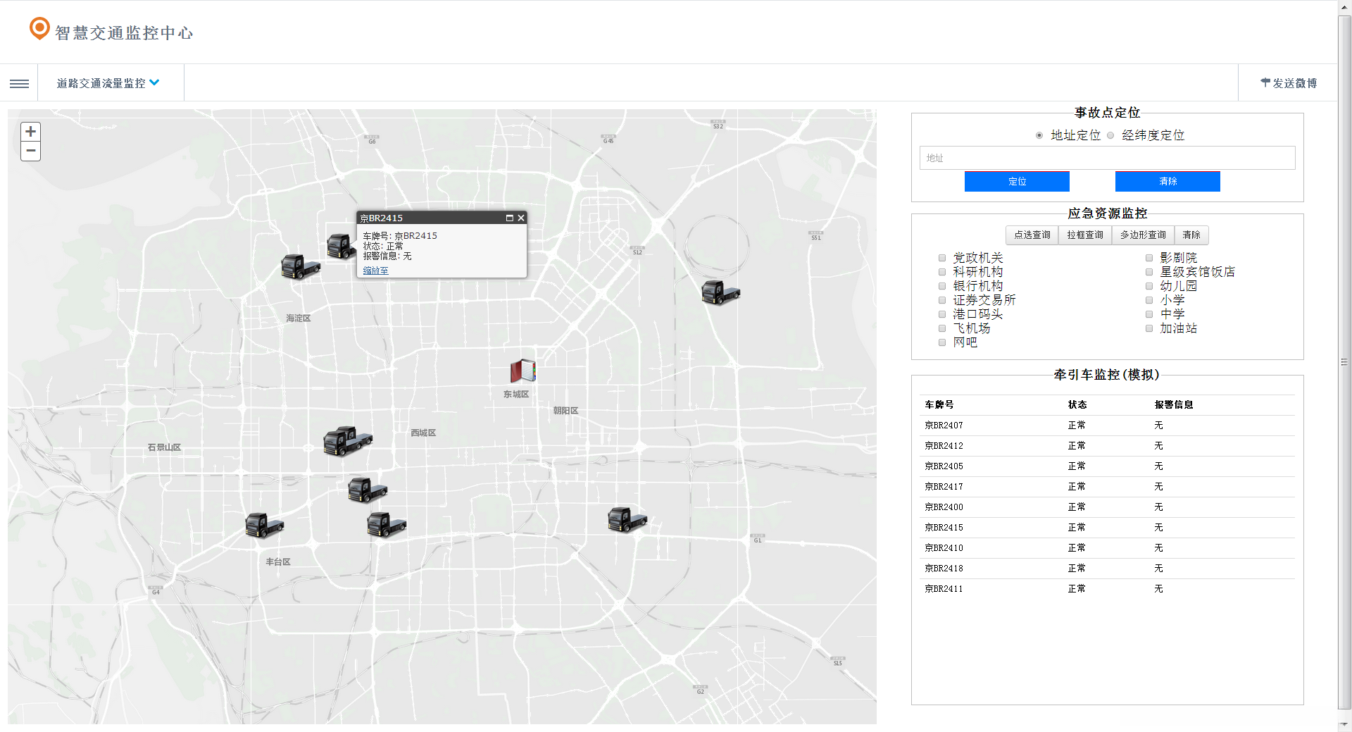
Task: Click the 地址 input field
Action: [1107, 158]
